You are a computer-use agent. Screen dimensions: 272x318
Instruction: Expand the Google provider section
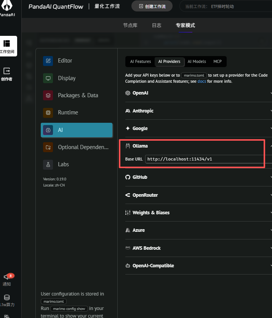[x=198, y=128]
